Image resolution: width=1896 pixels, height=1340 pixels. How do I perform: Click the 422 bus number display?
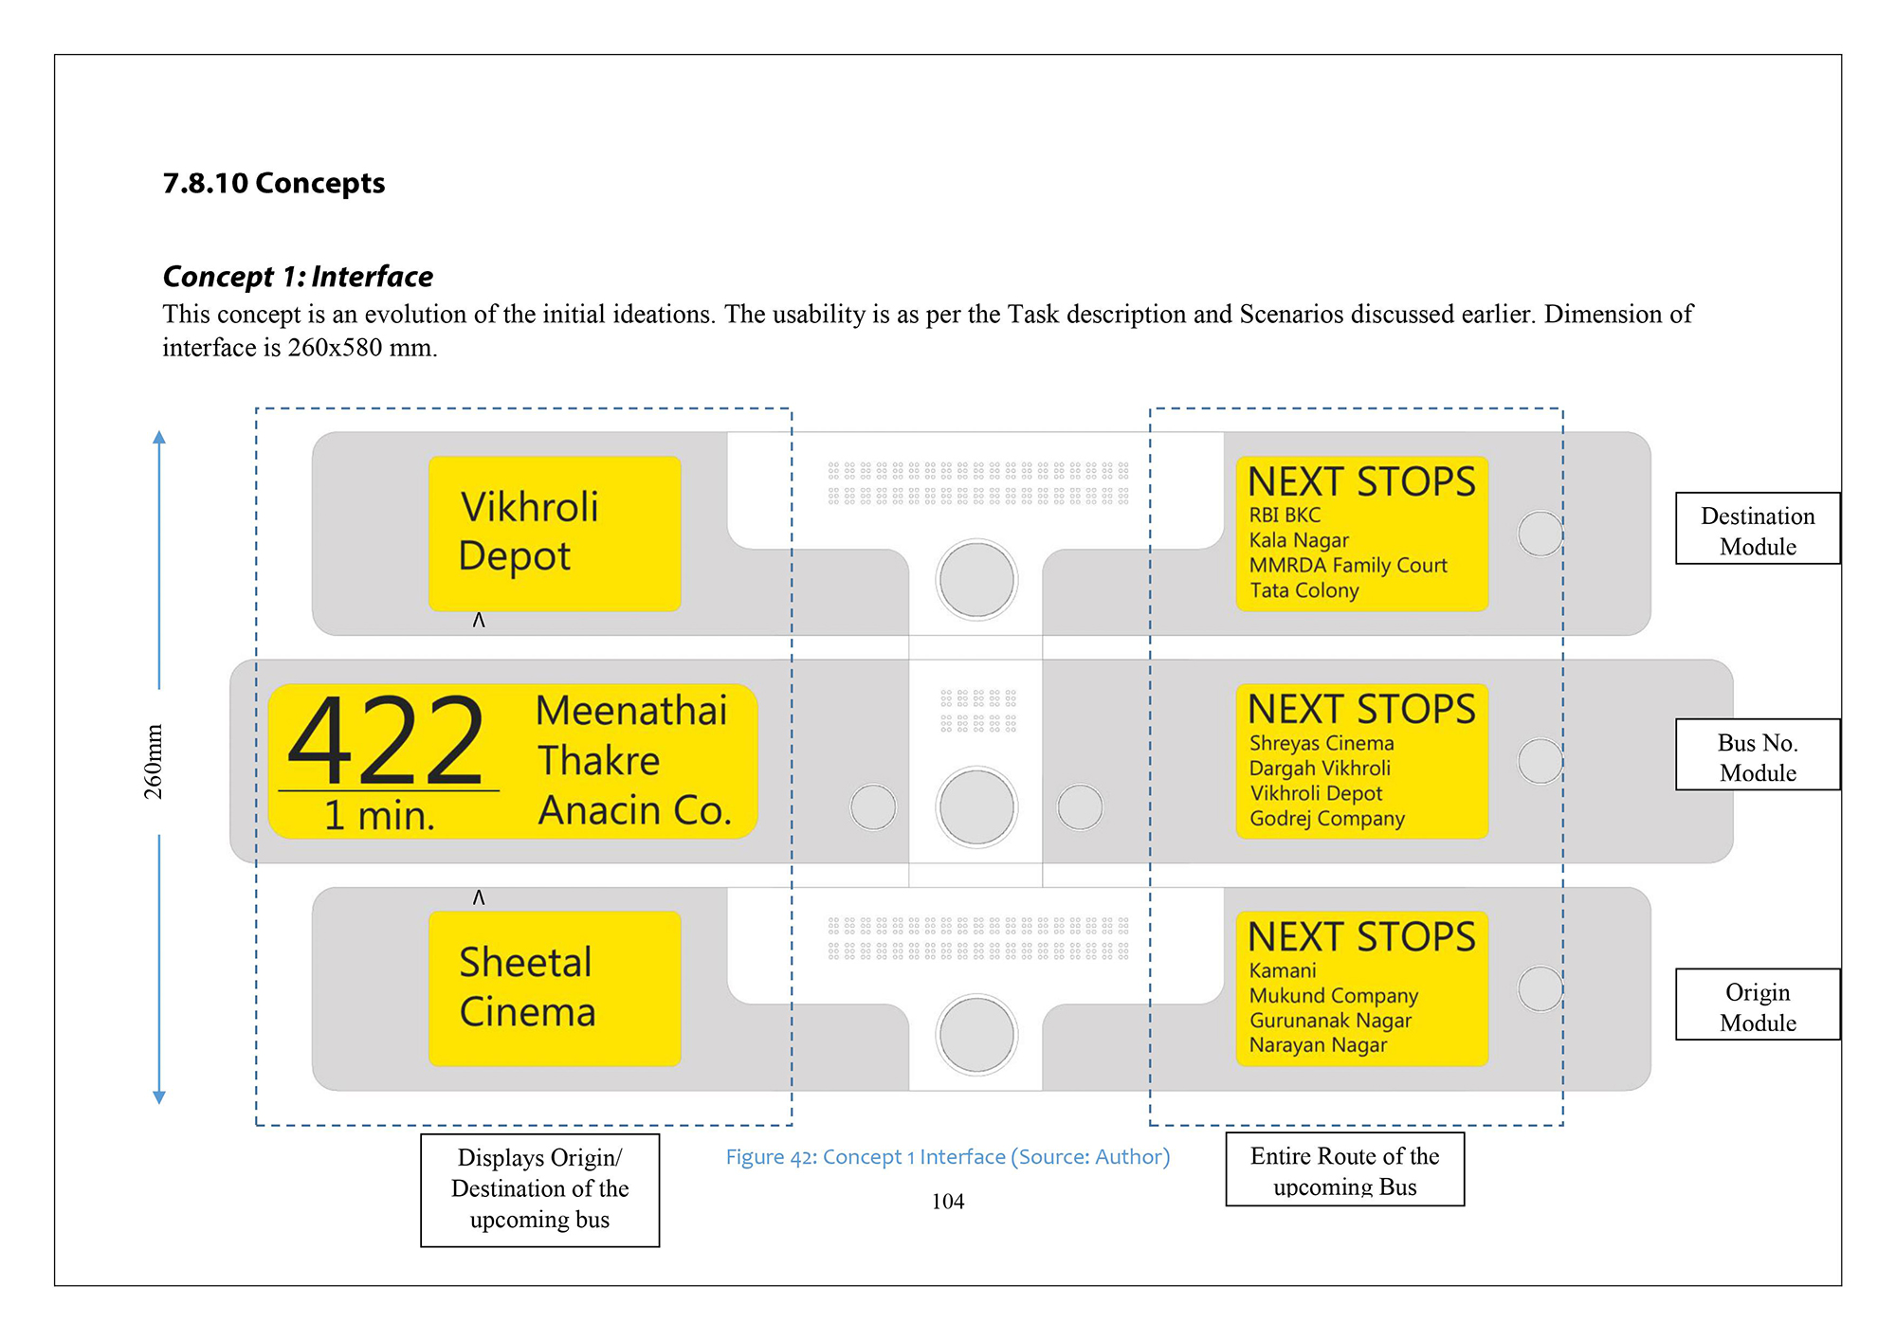(387, 741)
